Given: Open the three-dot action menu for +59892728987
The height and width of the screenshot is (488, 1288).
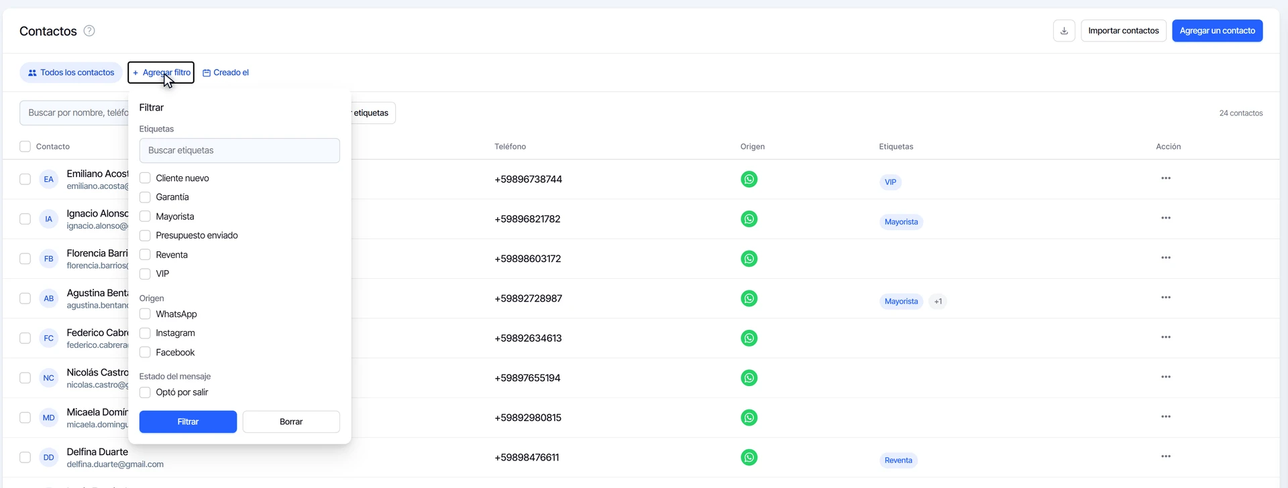Looking at the screenshot, I should [1166, 297].
